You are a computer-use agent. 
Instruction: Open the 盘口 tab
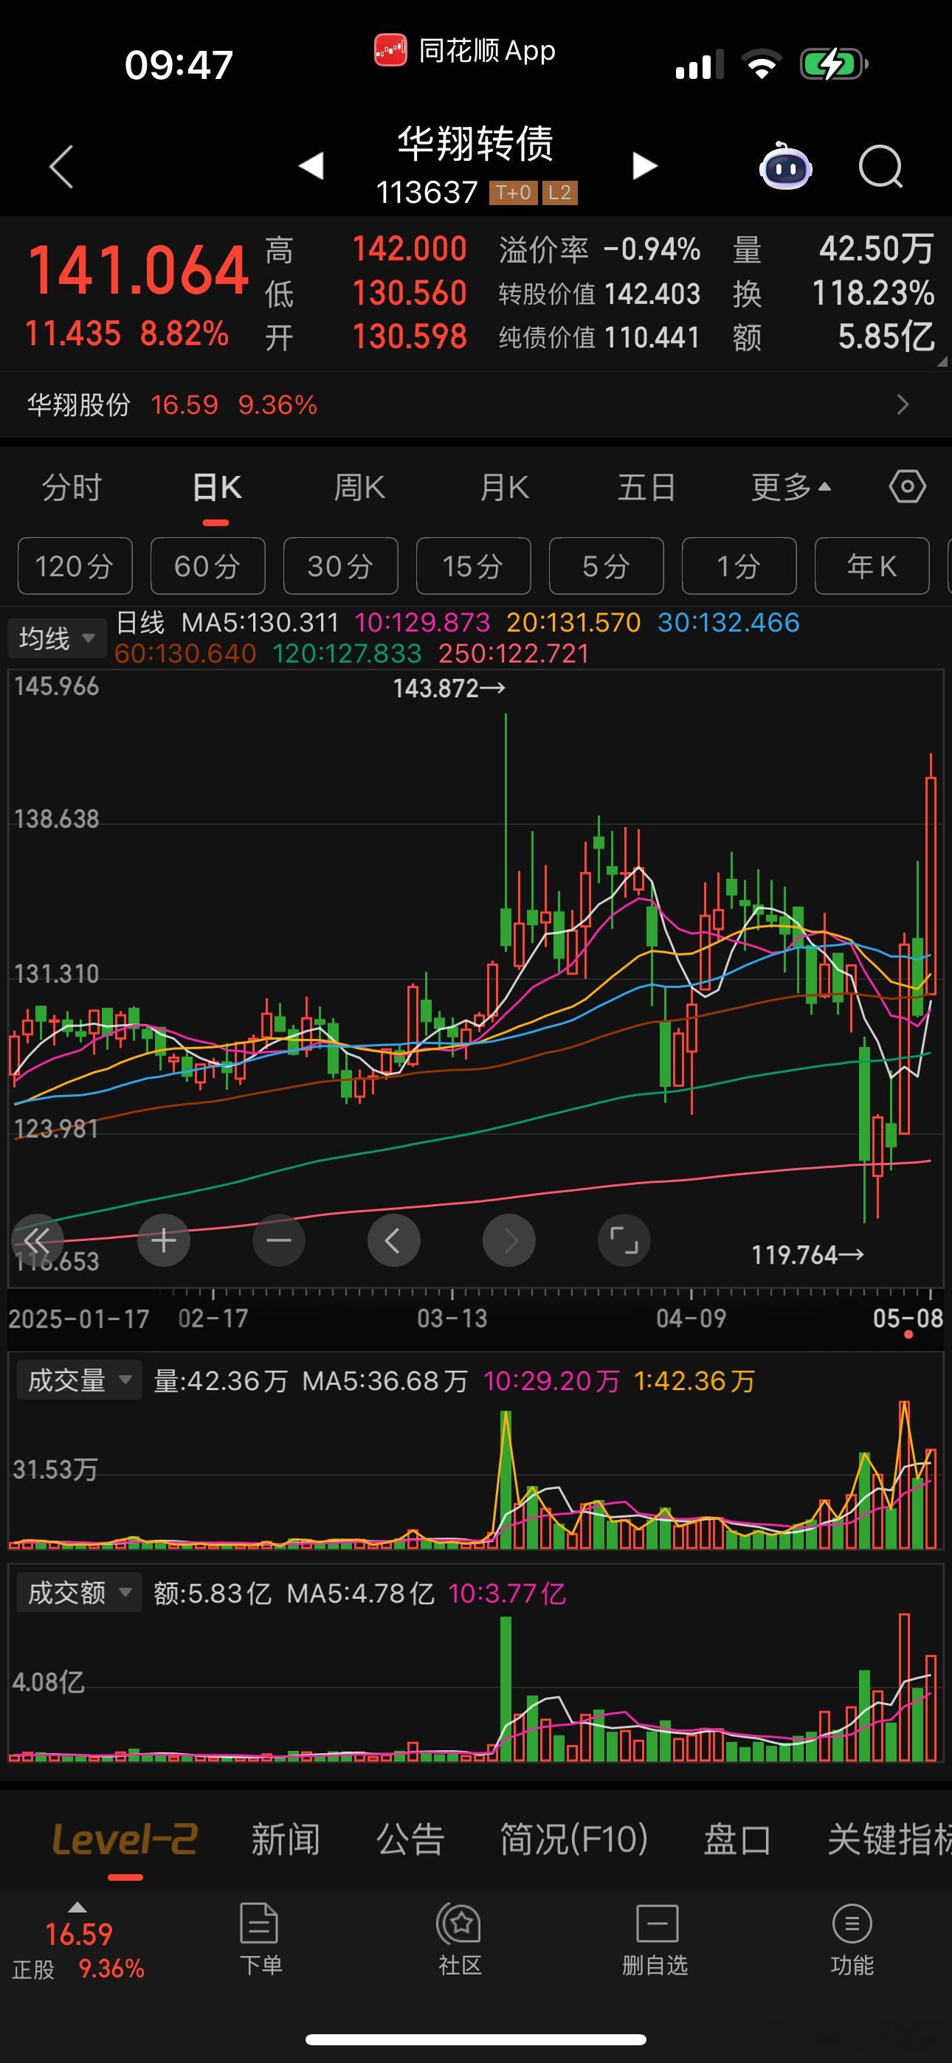(737, 1839)
